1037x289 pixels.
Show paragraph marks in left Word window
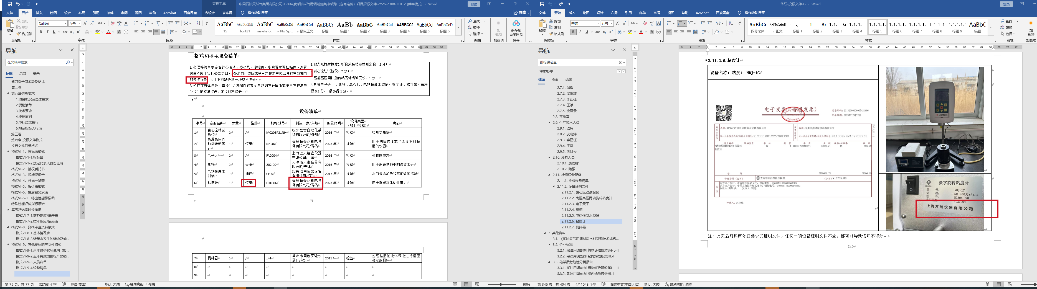point(207,23)
